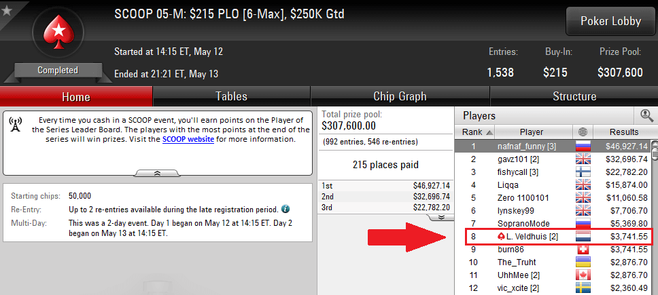This screenshot has height=295, width=658.
Task: Click the Netherlands flag for L. Veldhuis
Action: point(583,237)
